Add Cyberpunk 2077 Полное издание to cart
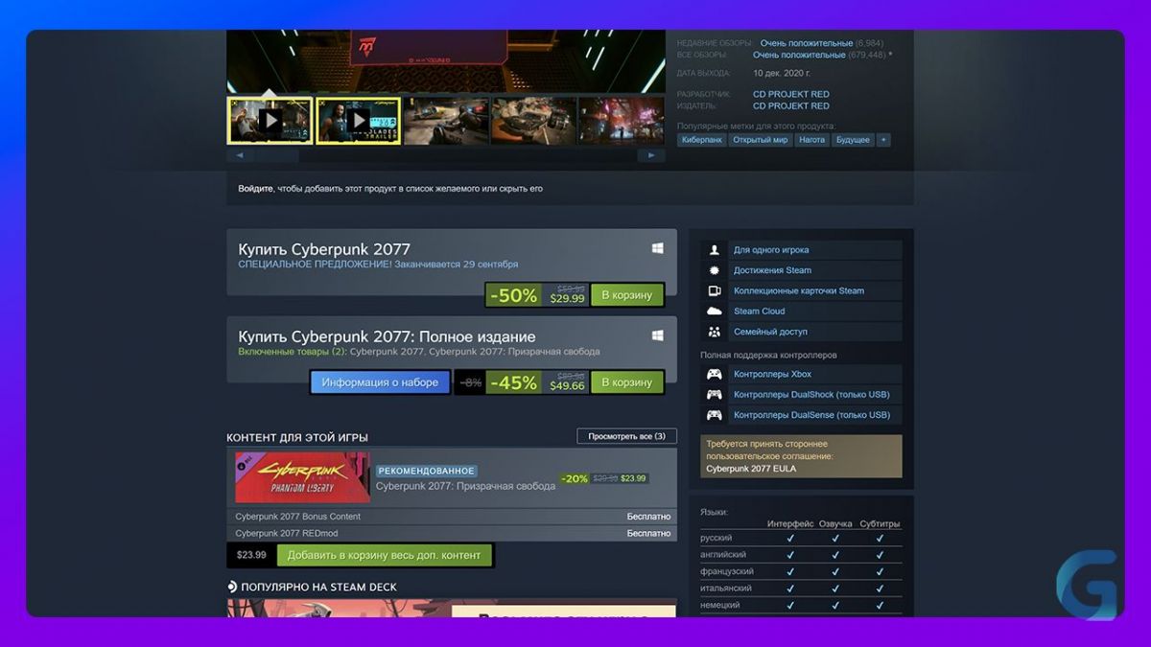Screen dimensions: 1151x647 (627, 382)
